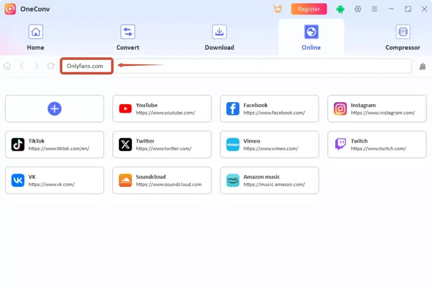Open the Instagram shortcut icon

(340, 109)
